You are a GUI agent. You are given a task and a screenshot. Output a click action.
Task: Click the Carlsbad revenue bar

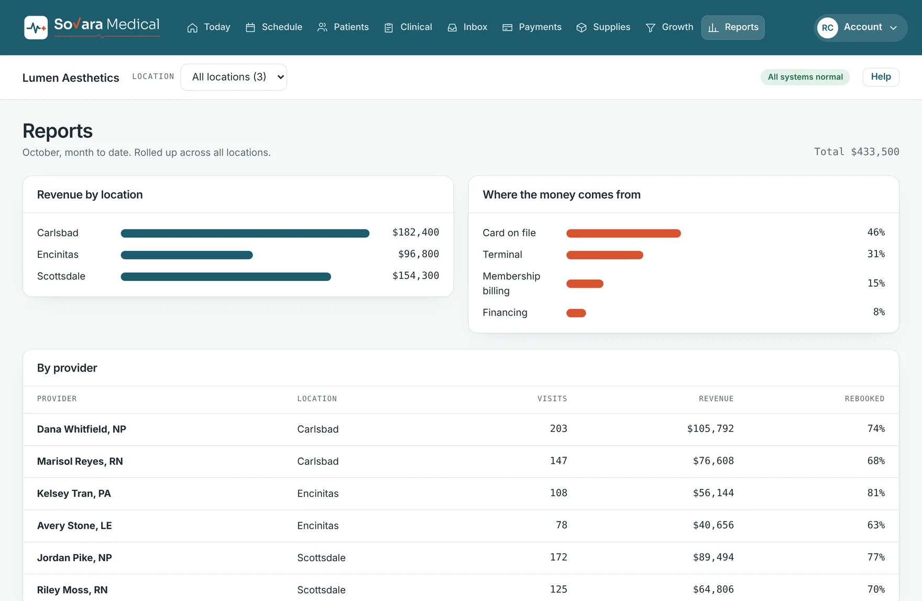pos(245,233)
